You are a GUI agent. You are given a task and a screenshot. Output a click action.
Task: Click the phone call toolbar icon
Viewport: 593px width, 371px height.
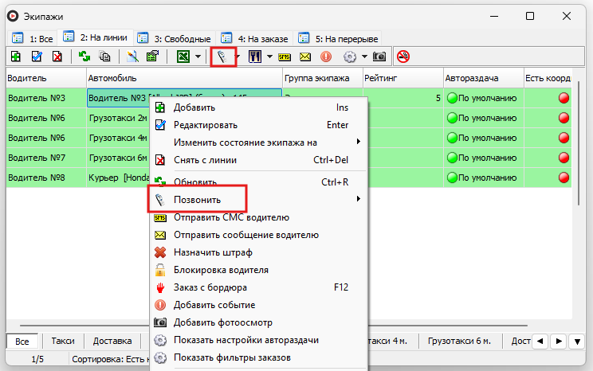coord(222,57)
